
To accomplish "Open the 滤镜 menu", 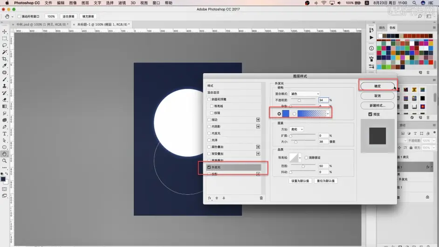I will [122, 3].
